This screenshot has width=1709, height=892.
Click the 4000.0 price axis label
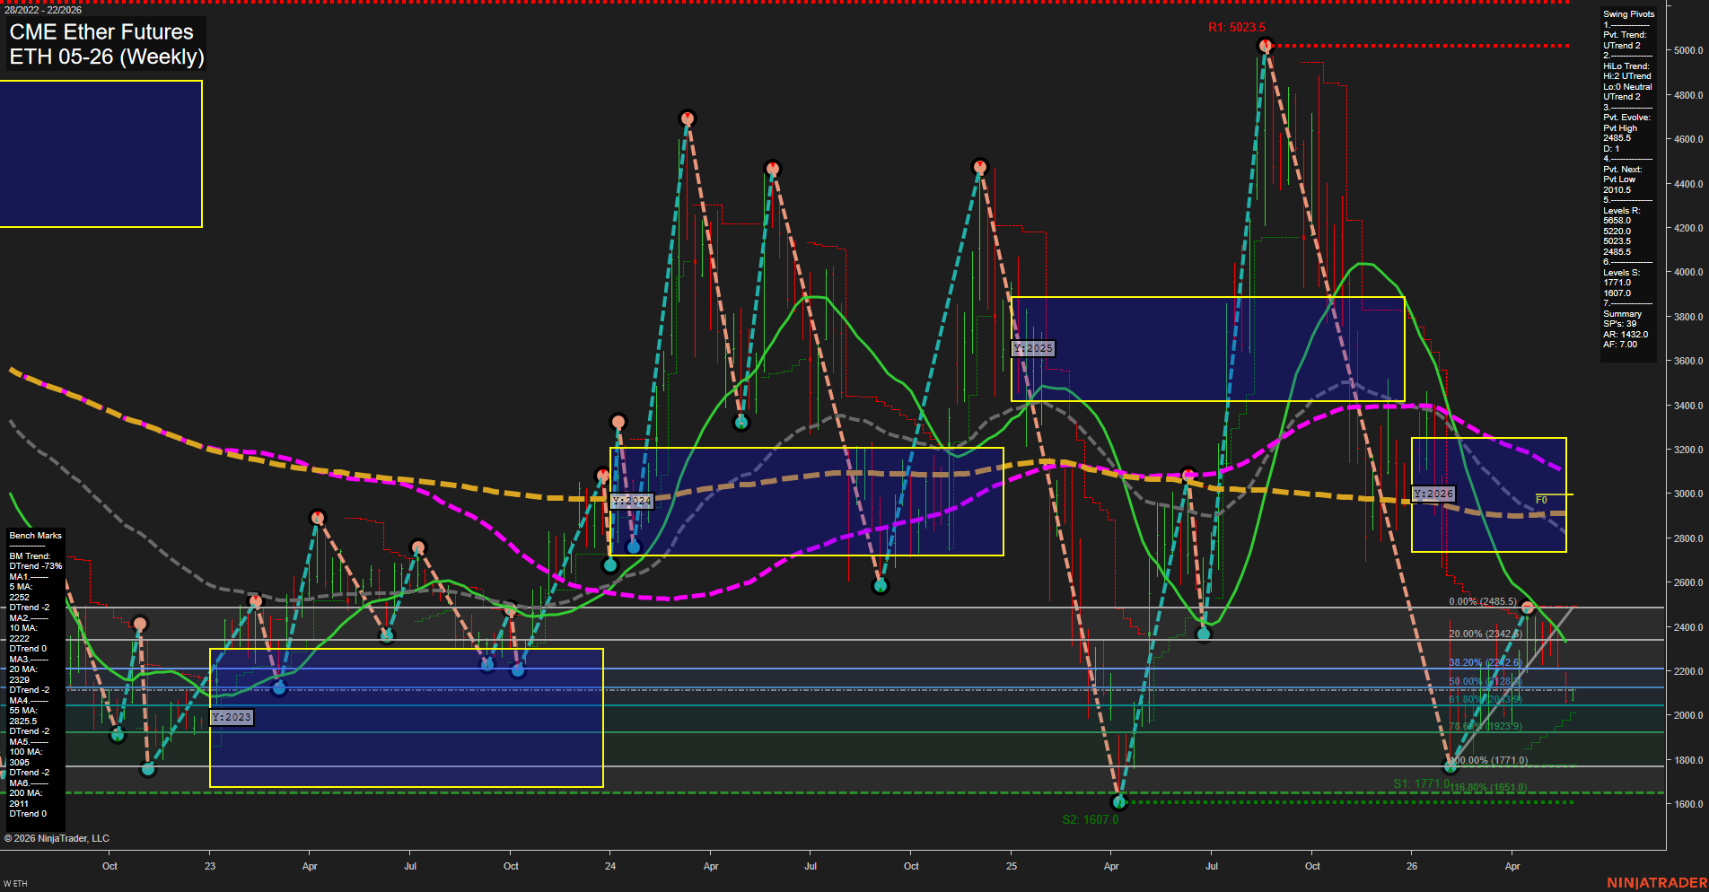pyautogui.click(x=1687, y=272)
